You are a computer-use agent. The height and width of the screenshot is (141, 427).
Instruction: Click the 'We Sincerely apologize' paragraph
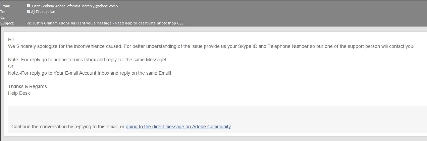pyautogui.click(x=211, y=46)
